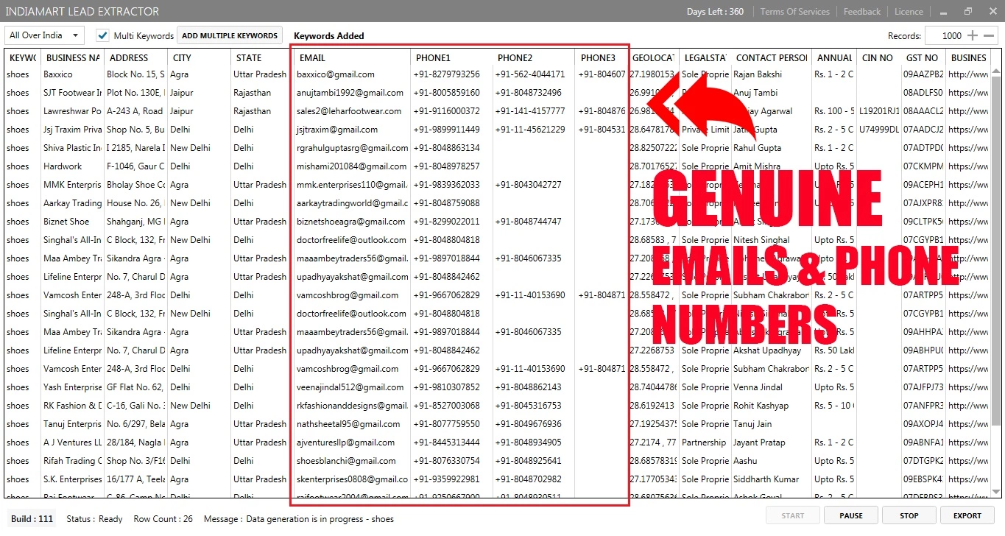Restore the window using the title bar icon
Screen dimensions: 1005x536
coord(968,12)
